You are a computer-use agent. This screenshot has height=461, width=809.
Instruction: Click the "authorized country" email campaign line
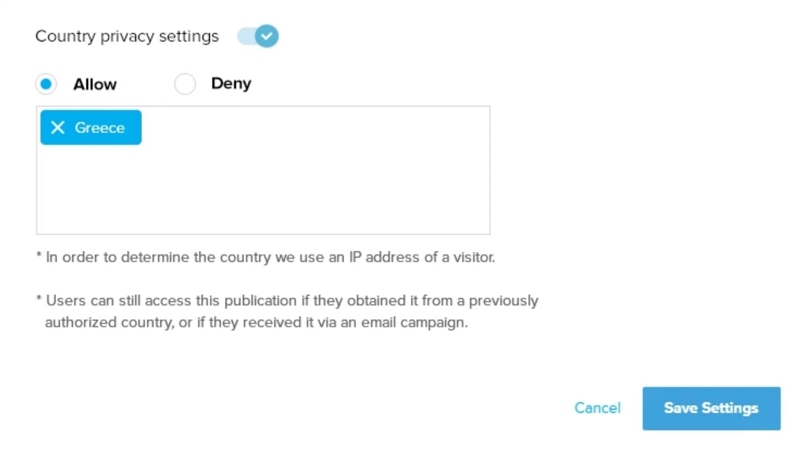(x=256, y=322)
